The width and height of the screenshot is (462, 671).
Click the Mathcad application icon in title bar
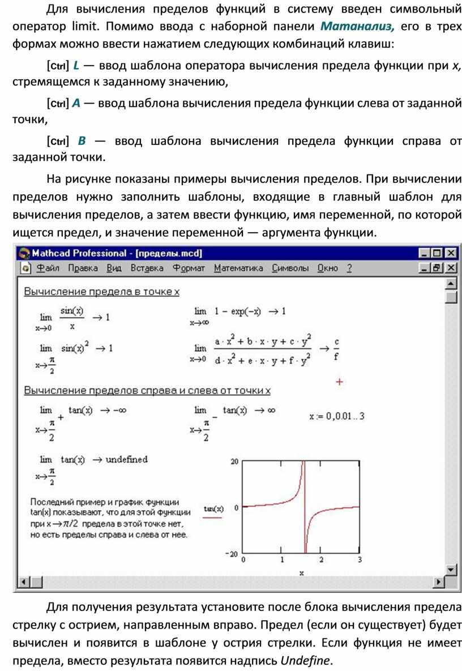(x=24, y=253)
